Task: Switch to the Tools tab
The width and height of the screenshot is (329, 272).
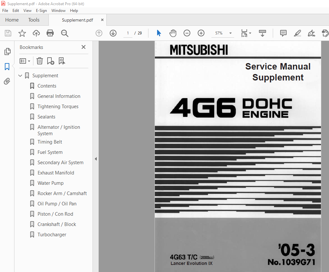Action: pos(34,20)
